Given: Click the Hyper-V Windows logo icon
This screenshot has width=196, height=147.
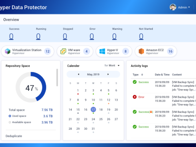Looking at the screenshot, I should 102,51.
